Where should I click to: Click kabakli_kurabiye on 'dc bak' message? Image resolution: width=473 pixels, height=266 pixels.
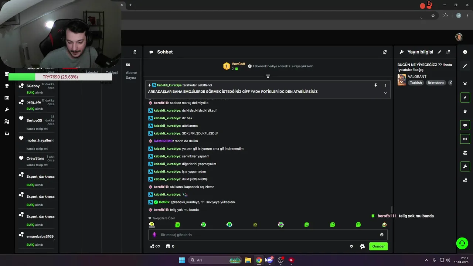[x=167, y=118]
